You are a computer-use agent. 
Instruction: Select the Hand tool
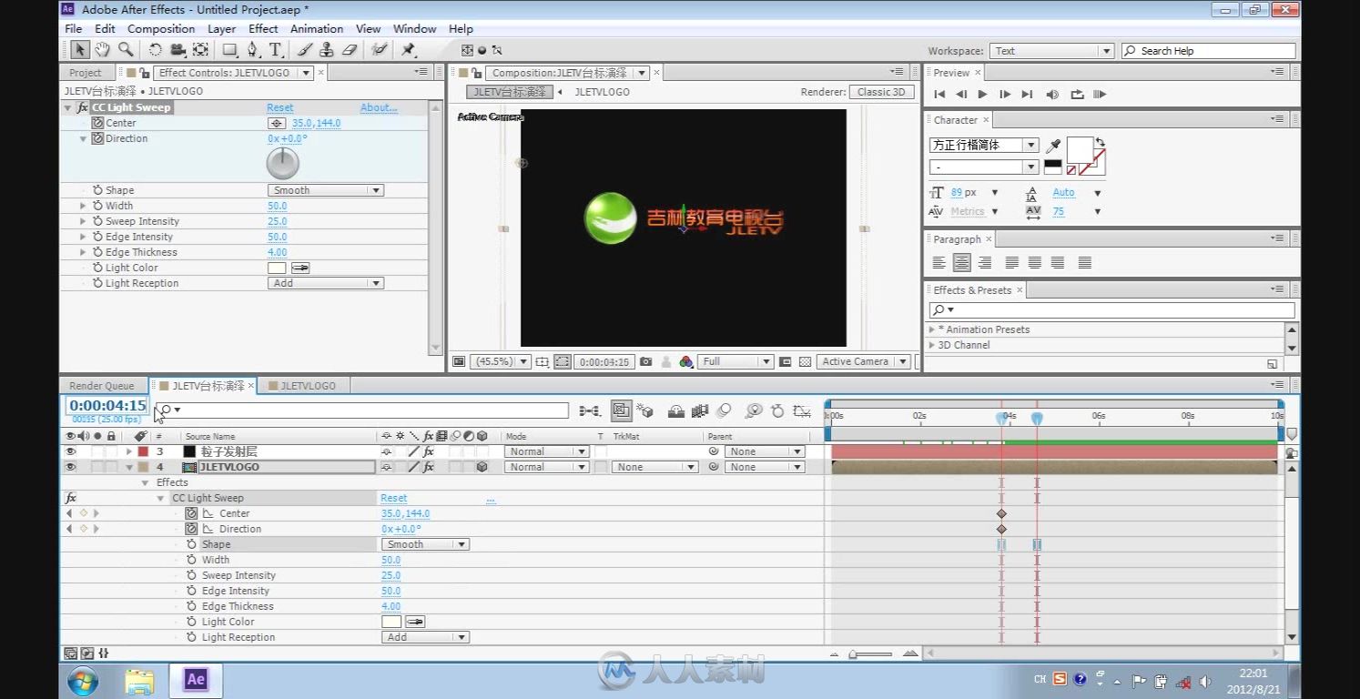[103, 50]
